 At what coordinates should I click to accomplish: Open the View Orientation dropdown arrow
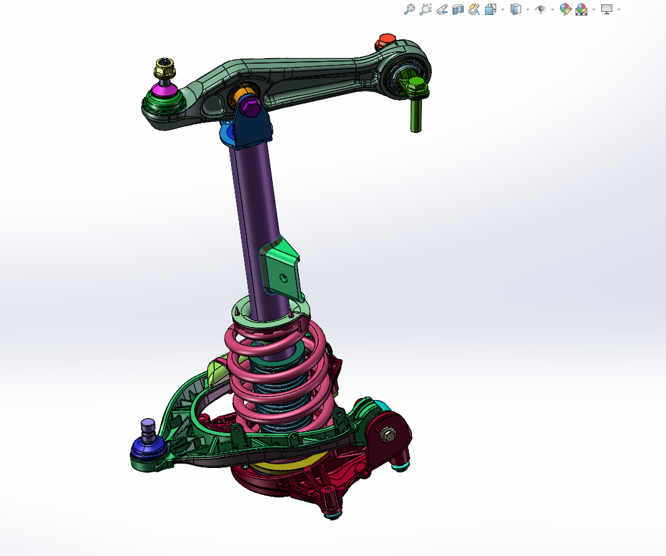[x=503, y=9]
